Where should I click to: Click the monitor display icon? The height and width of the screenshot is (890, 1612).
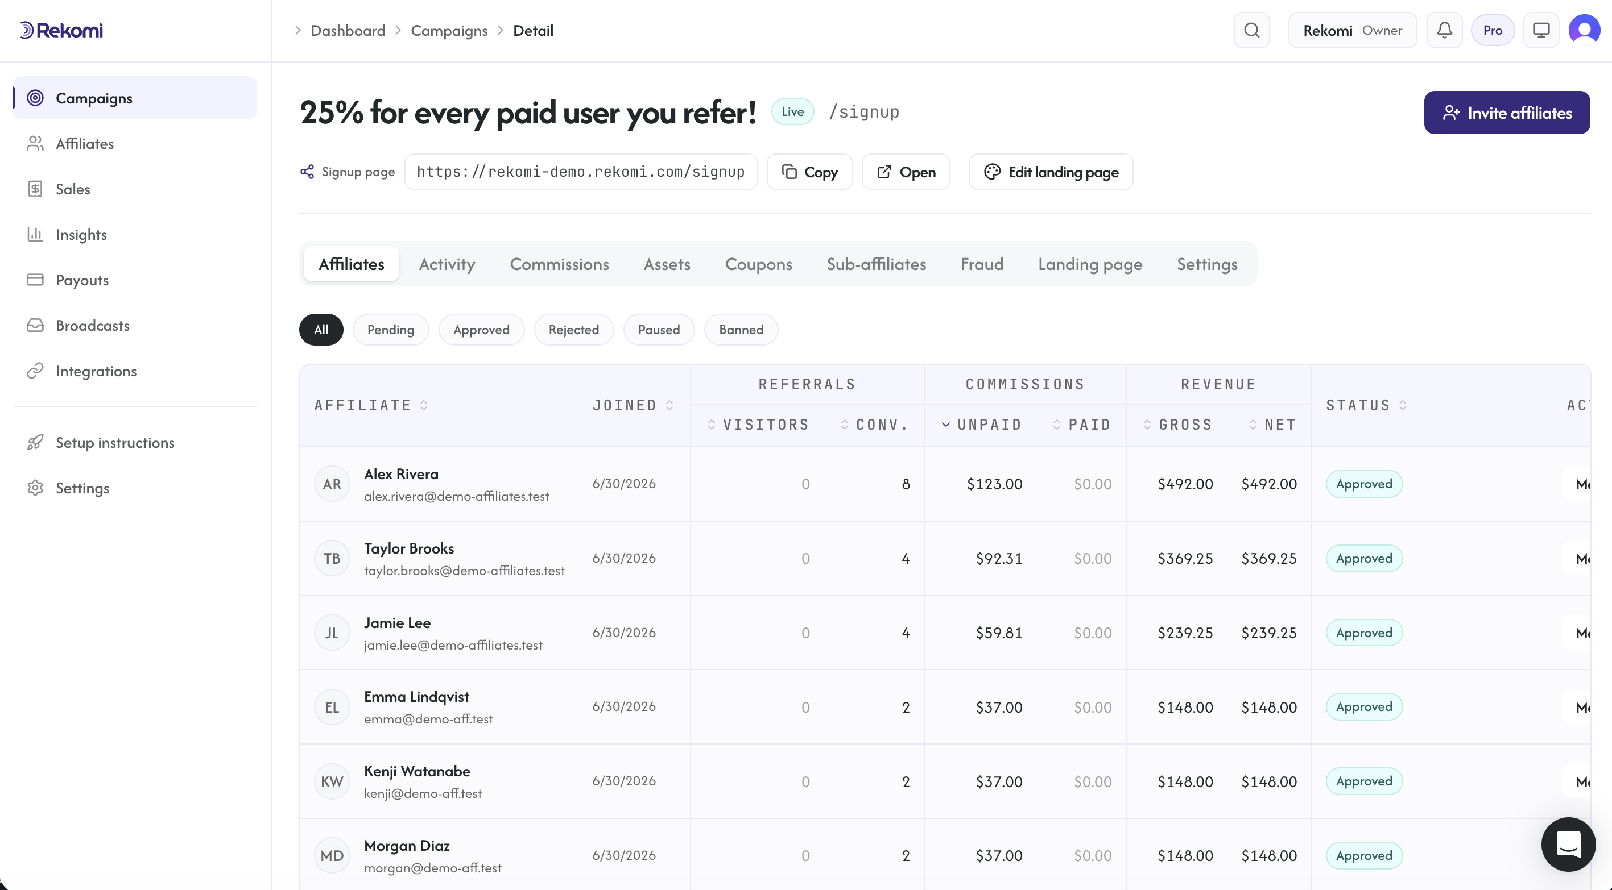tap(1541, 30)
